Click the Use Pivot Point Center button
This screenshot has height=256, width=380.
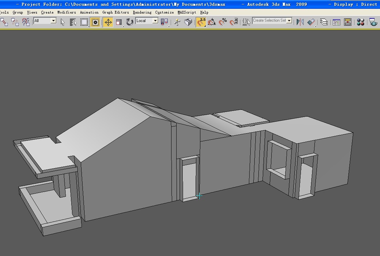164,22
